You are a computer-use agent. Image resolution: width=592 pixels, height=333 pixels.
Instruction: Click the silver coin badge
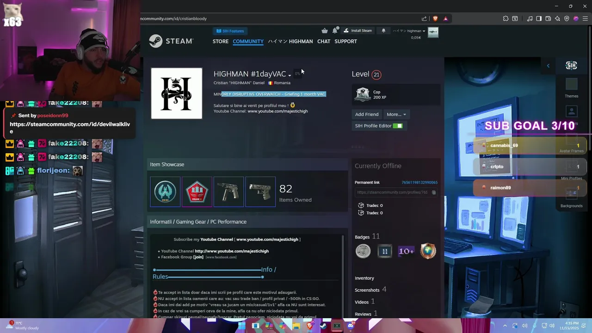click(363, 251)
